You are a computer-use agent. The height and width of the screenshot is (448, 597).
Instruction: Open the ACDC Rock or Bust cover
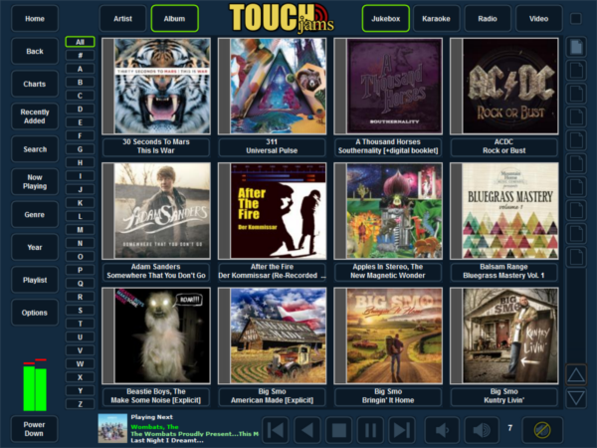[504, 86]
